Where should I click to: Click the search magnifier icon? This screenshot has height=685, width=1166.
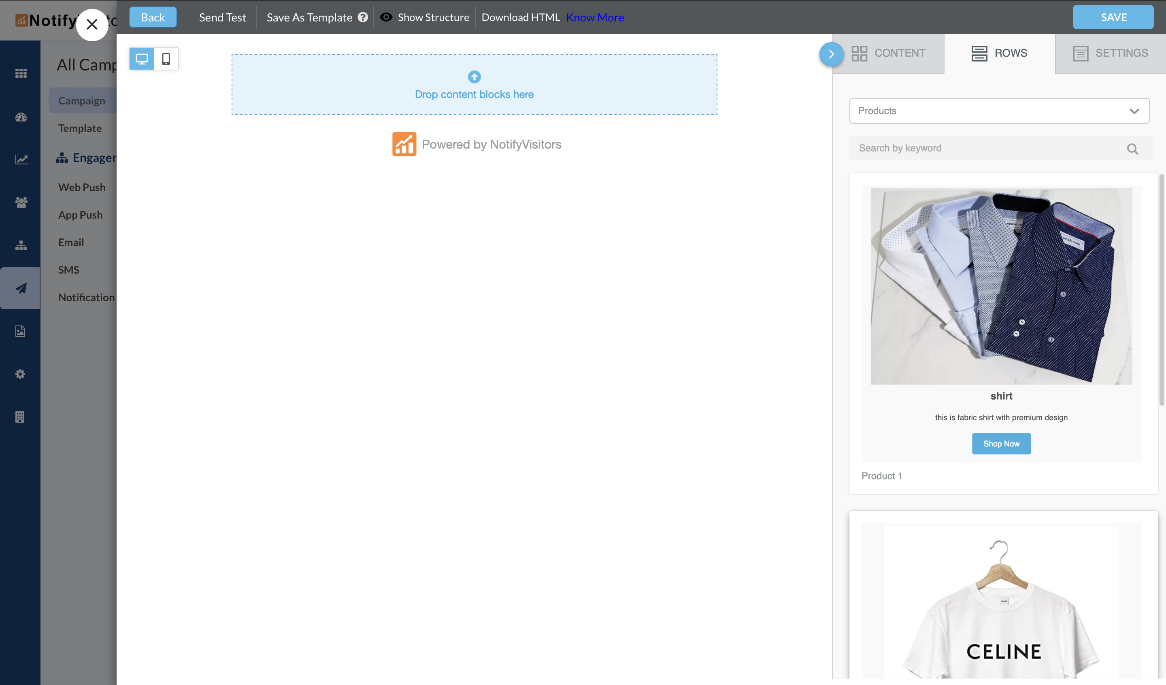click(x=1133, y=149)
